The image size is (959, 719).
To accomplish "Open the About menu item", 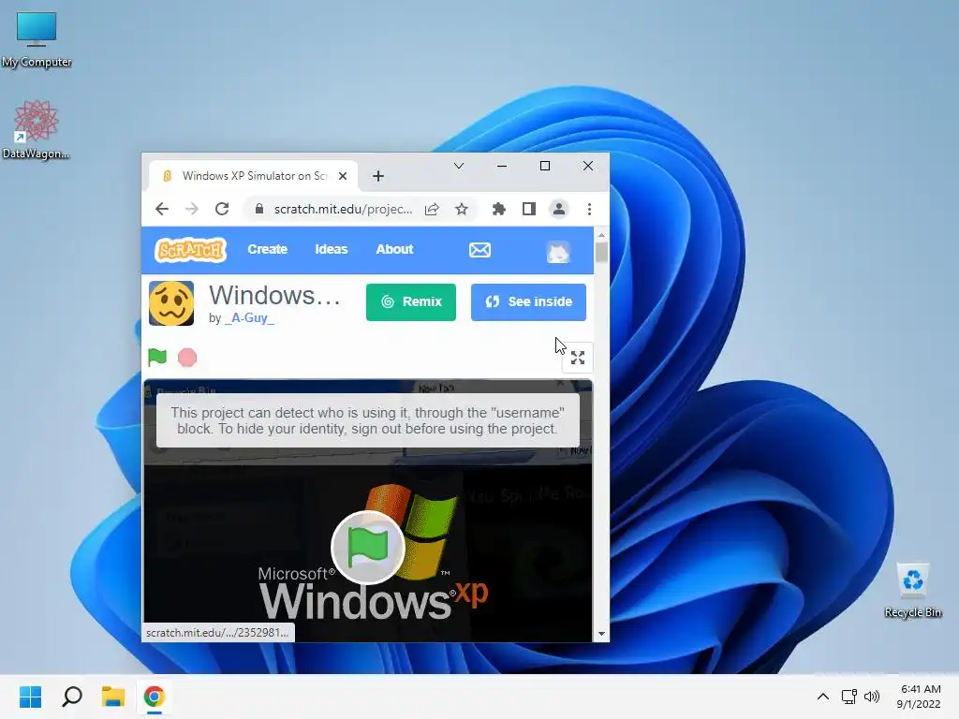I will [394, 249].
